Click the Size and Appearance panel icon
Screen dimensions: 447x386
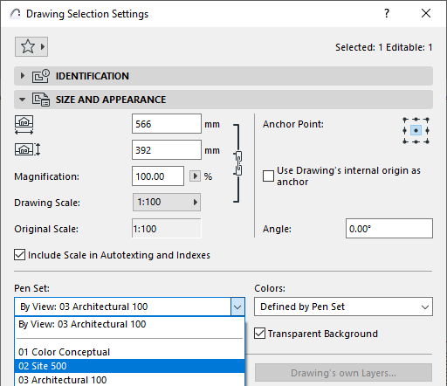pos(41,100)
